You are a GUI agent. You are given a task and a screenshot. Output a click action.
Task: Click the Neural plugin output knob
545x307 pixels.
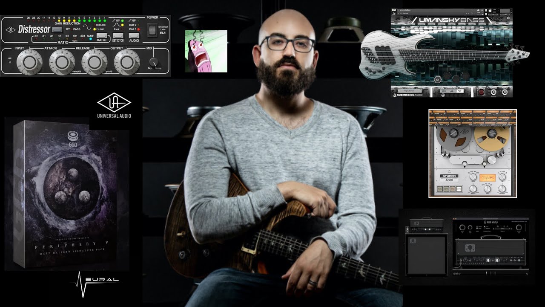click(519, 227)
